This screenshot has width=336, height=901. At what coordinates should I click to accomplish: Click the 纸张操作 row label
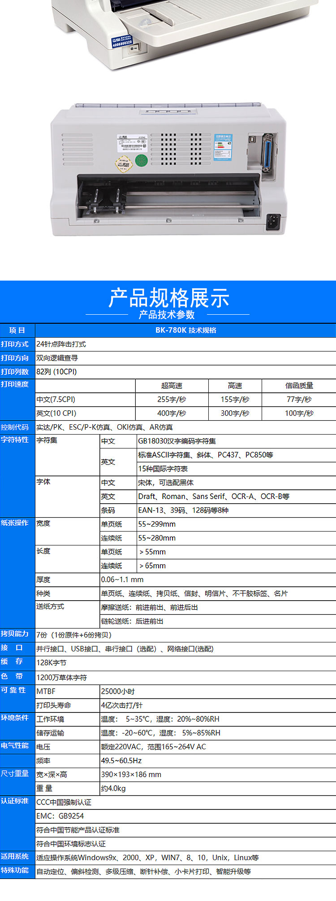(15, 523)
